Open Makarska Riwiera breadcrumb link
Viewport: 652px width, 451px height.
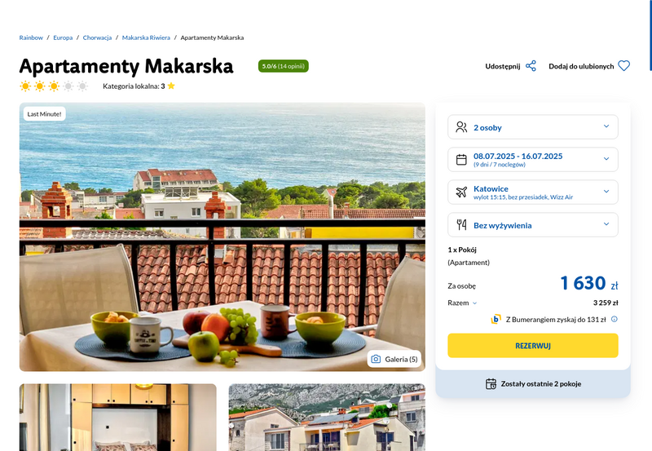tap(146, 38)
